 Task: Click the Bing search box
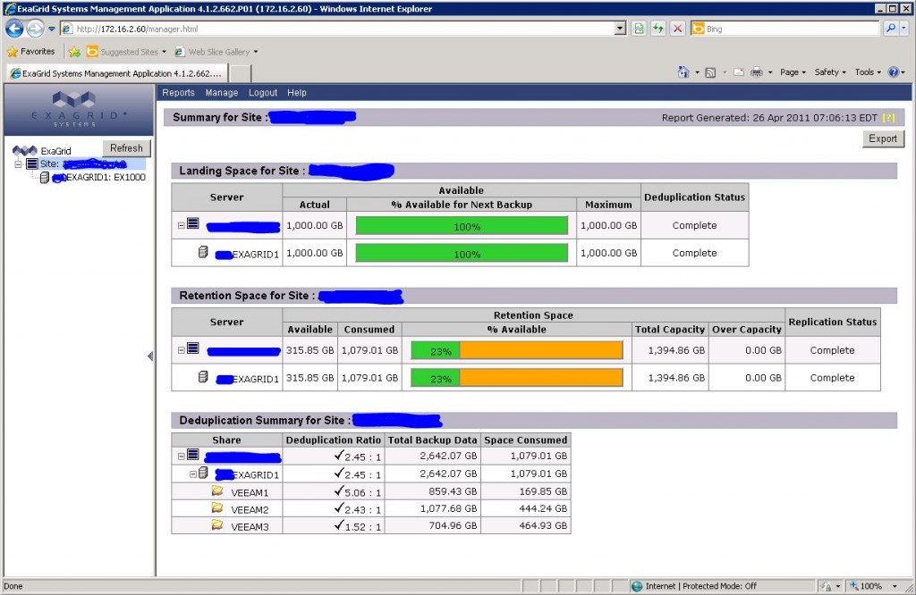pyautogui.click(x=785, y=29)
